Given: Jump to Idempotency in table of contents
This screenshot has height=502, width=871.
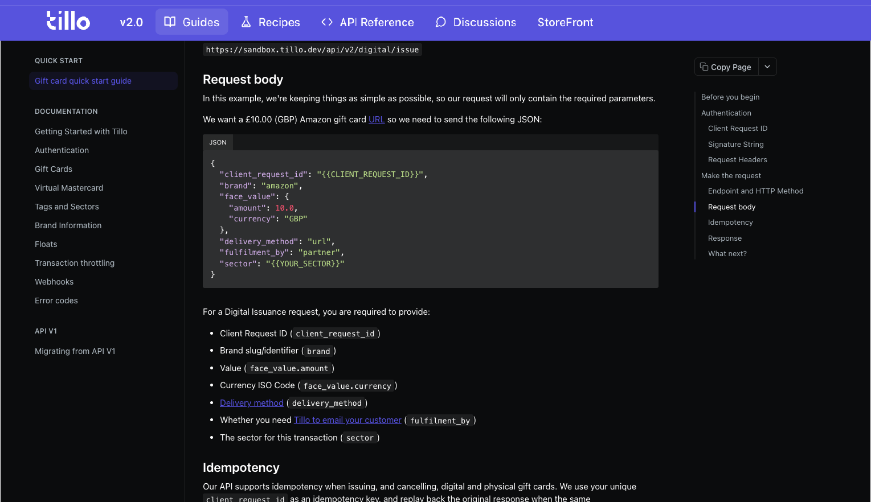Looking at the screenshot, I should [x=730, y=223].
